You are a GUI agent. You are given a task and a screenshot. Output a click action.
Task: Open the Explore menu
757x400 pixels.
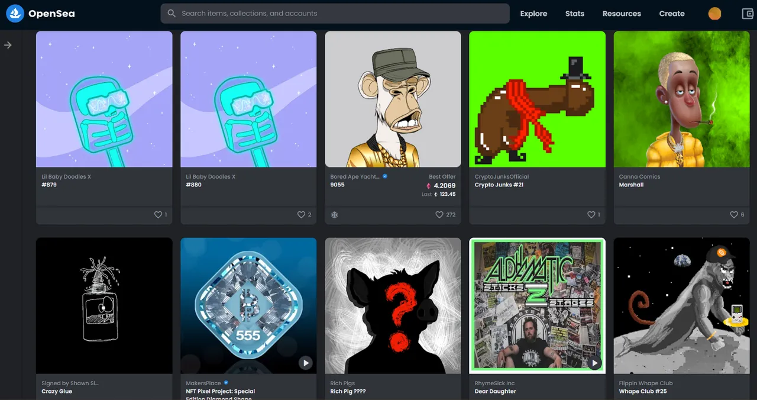(x=533, y=14)
